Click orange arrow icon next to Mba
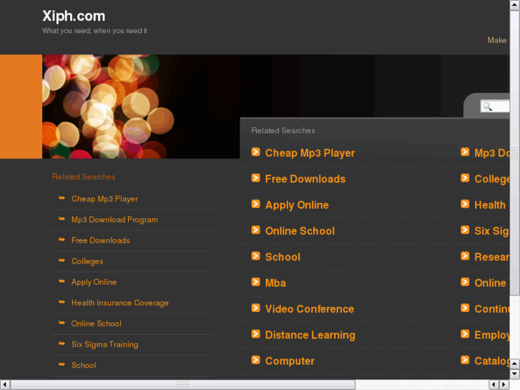Screen dimensions: 520x390 click(255, 282)
